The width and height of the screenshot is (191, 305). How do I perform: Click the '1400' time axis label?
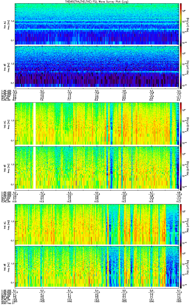click(x=15, y=301)
